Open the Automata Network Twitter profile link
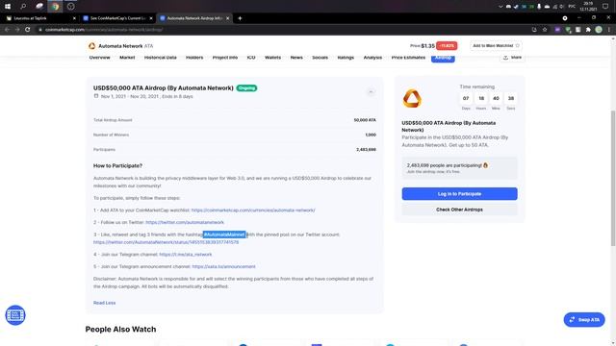Image resolution: width=616 pixels, height=346 pixels. (185, 222)
